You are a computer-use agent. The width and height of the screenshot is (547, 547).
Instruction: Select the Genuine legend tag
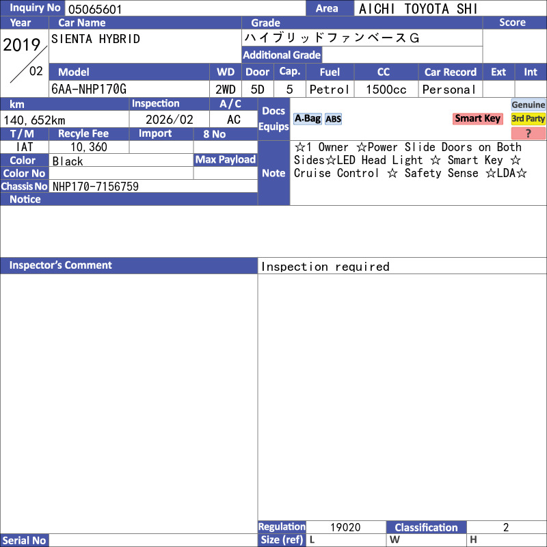[529, 105]
